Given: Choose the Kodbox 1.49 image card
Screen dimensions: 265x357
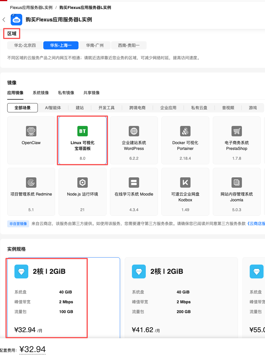Looking at the screenshot, I should tap(185, 192).
